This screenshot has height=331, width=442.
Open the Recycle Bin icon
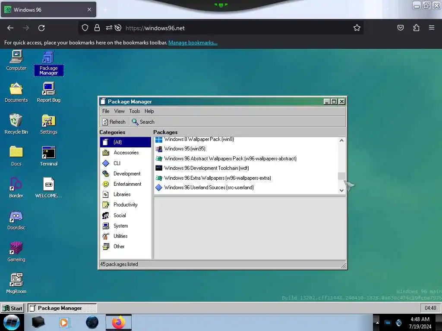16,124
